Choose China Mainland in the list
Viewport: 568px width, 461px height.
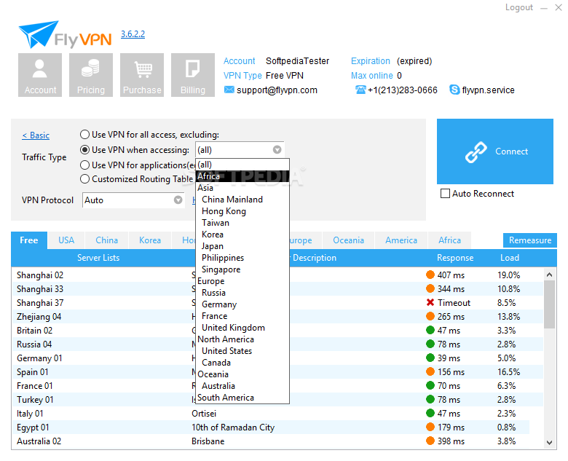242,200
